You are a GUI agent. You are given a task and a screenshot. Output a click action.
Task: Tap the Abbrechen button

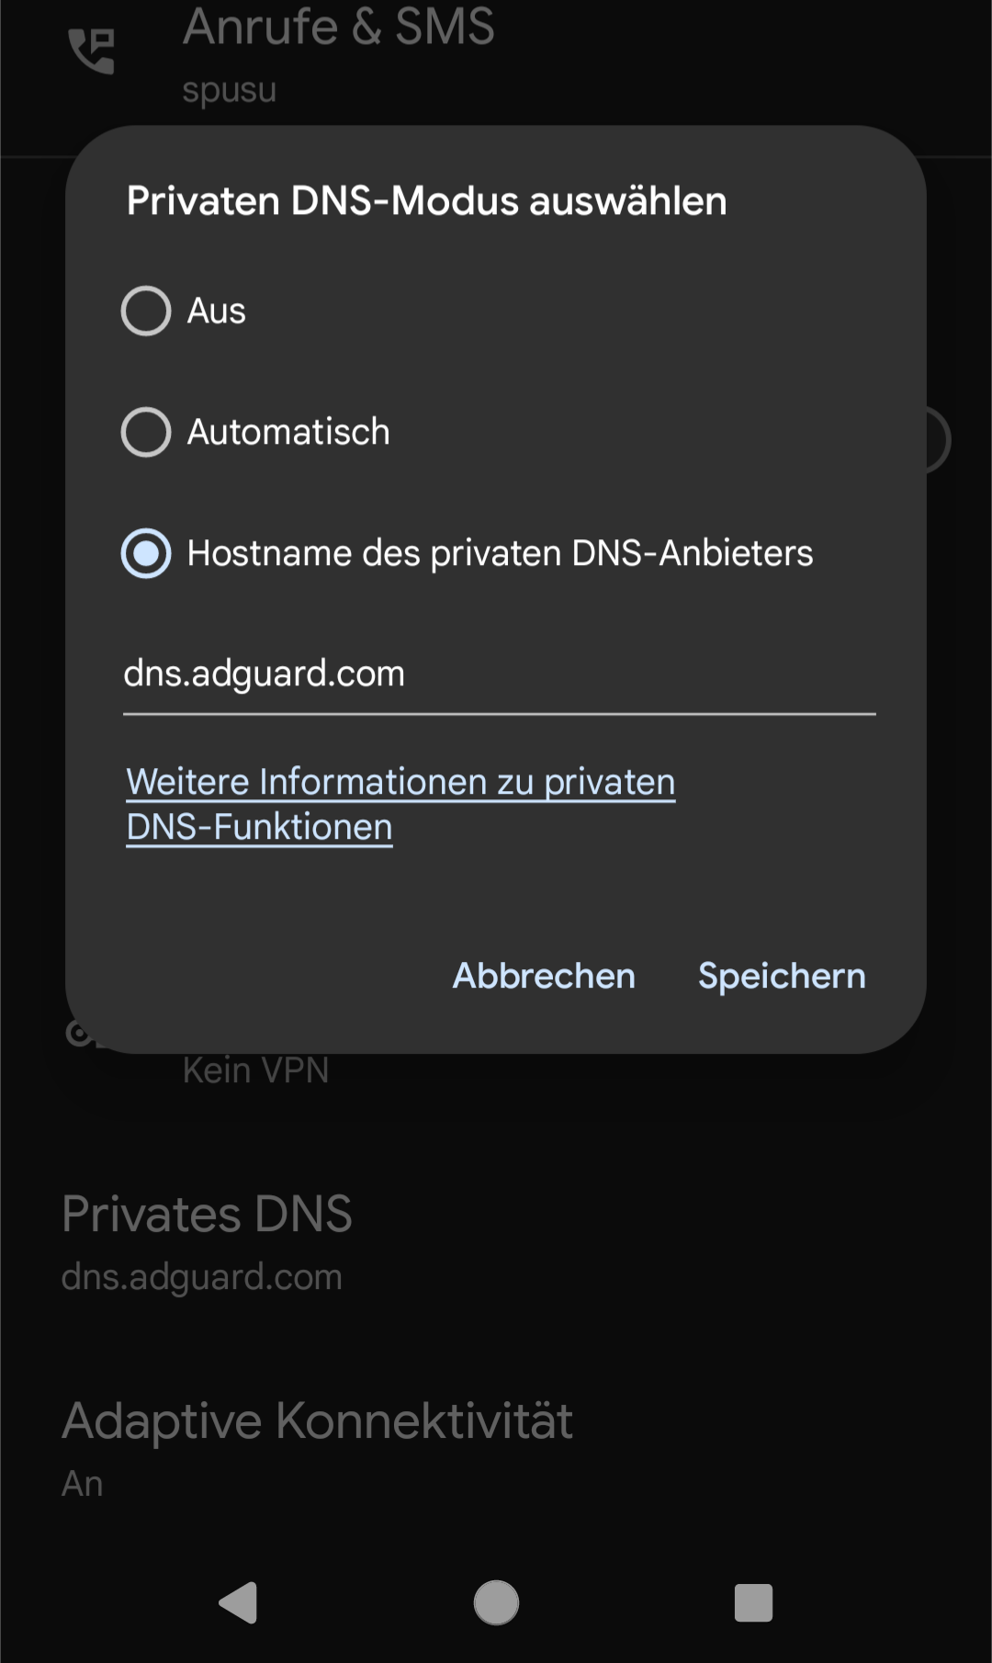544,976
